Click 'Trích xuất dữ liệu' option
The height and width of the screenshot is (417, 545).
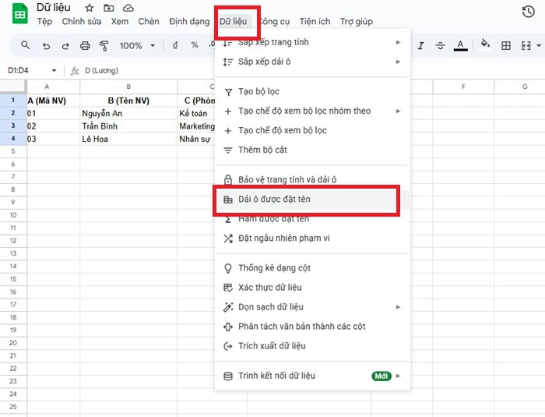point(272,346)
